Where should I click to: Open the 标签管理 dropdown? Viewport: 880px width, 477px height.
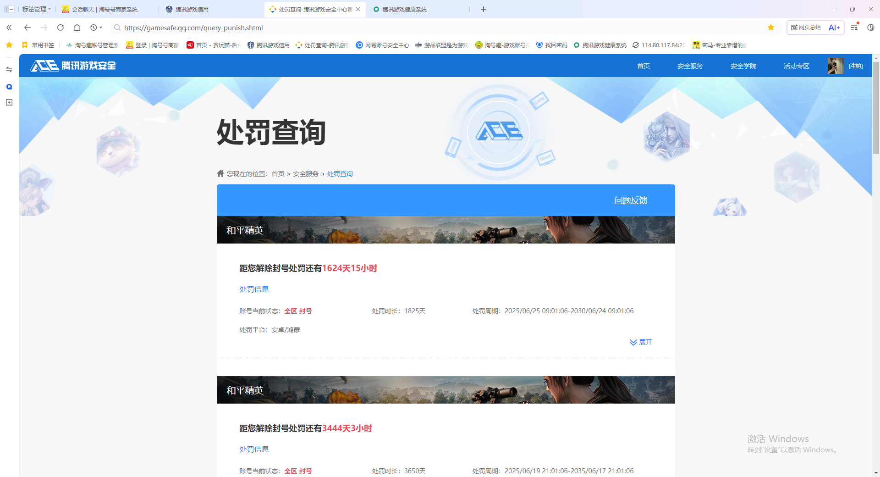[x=37, y=9]
